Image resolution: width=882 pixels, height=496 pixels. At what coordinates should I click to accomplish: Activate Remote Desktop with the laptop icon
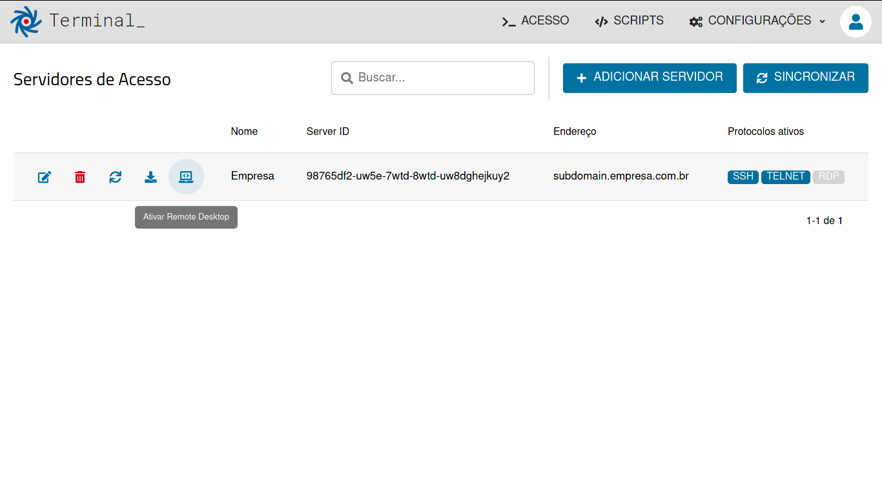click(186, 176)
